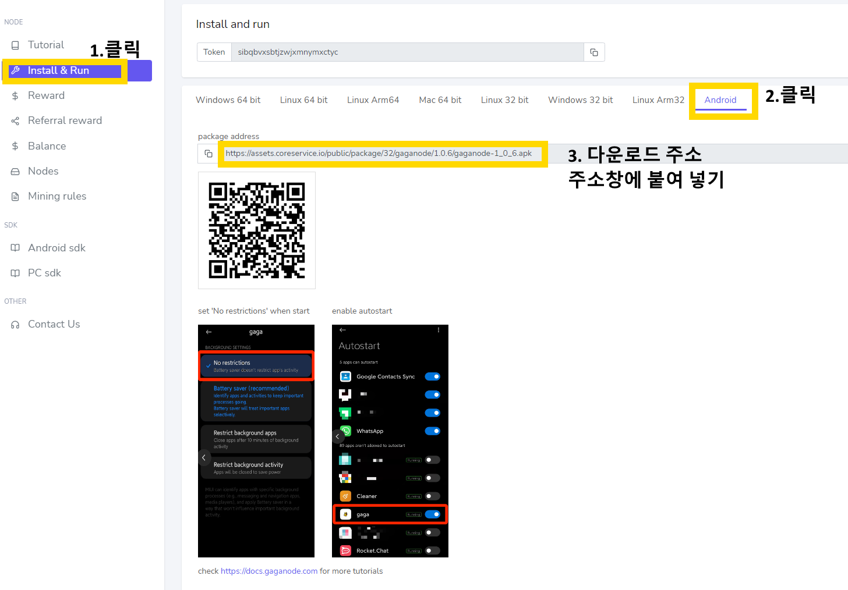Click the Autostart tutorial screenshot
Screen dimensions: 848x590
coord(390,441)
